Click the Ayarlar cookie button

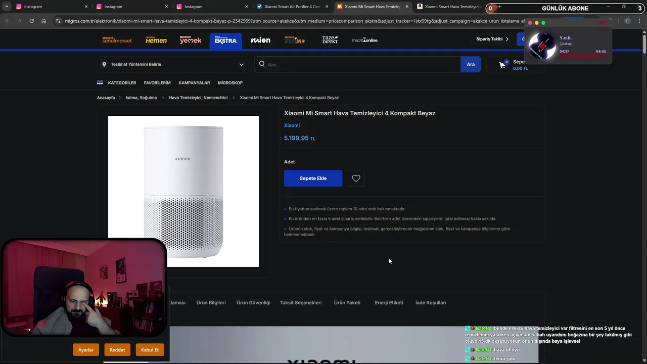[x=86, y=350]
